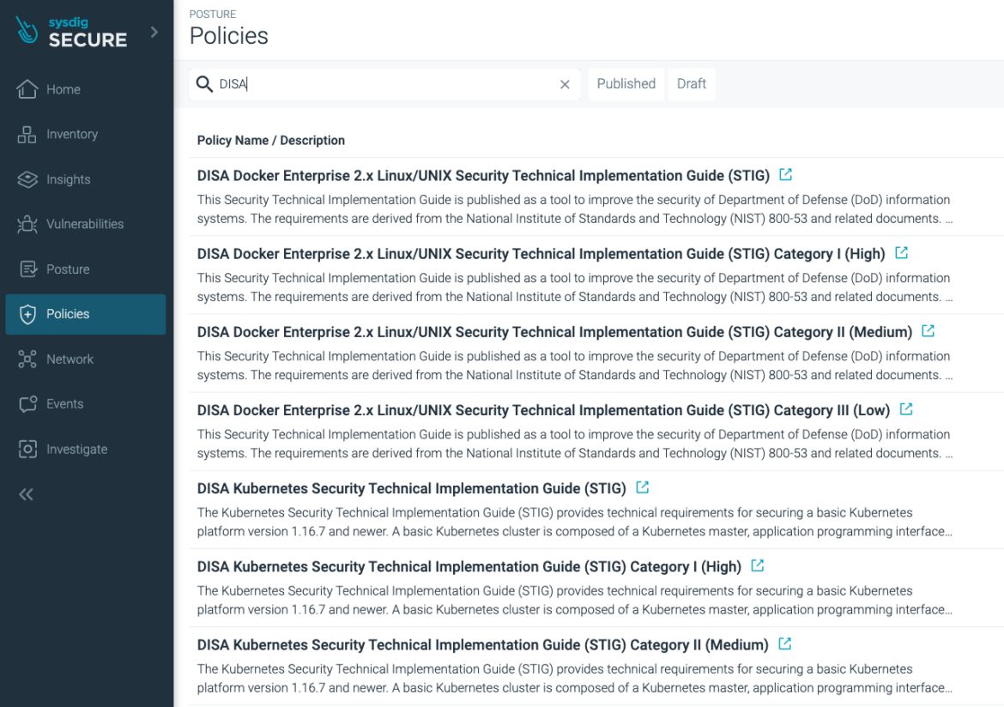Click the search magnifier icon
The image size is (1004, 707).
(x=204, y=84)
